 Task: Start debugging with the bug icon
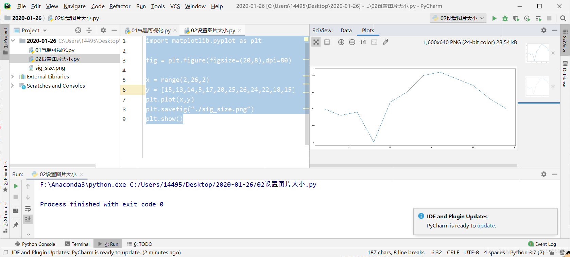[505, 18]
